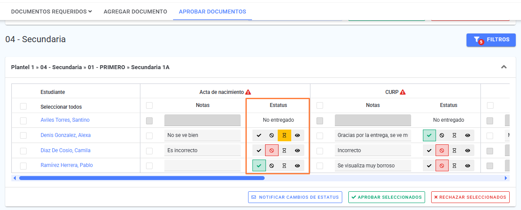This screenshot has width=521, height=210.
Task: Approve Denis Gonzalez's Acta de nacimiento checkmark
Action: point(259,135)
